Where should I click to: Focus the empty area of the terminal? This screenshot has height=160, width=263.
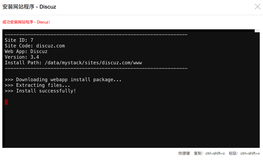pos(130,124)
